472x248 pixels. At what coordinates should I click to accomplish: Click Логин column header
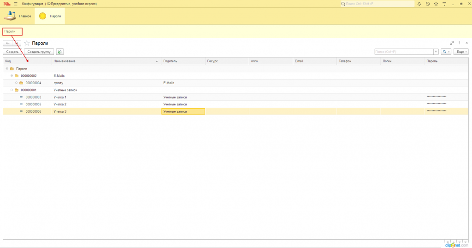click(x=402, y=61)
